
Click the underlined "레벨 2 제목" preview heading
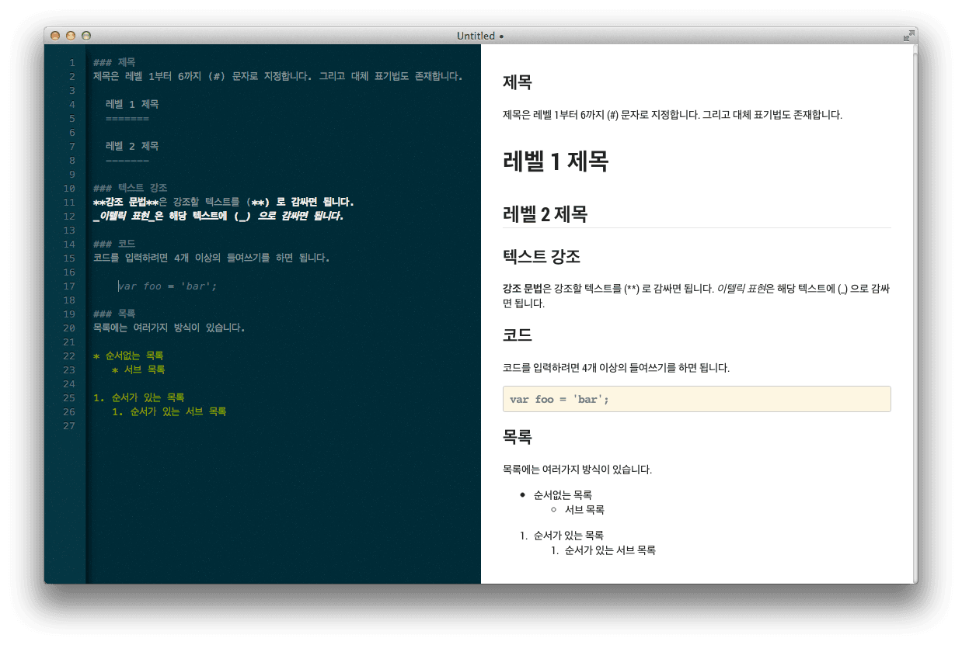(x=545, y=214)
